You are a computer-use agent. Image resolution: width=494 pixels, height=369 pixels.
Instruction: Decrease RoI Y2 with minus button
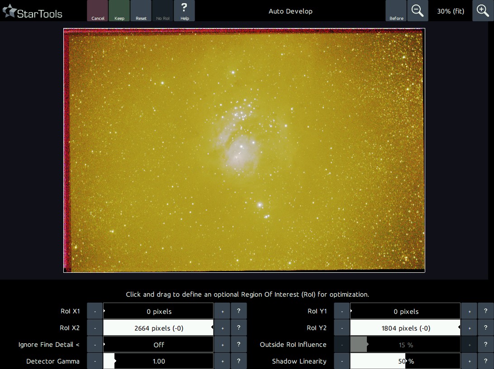(x=342, y=328)
